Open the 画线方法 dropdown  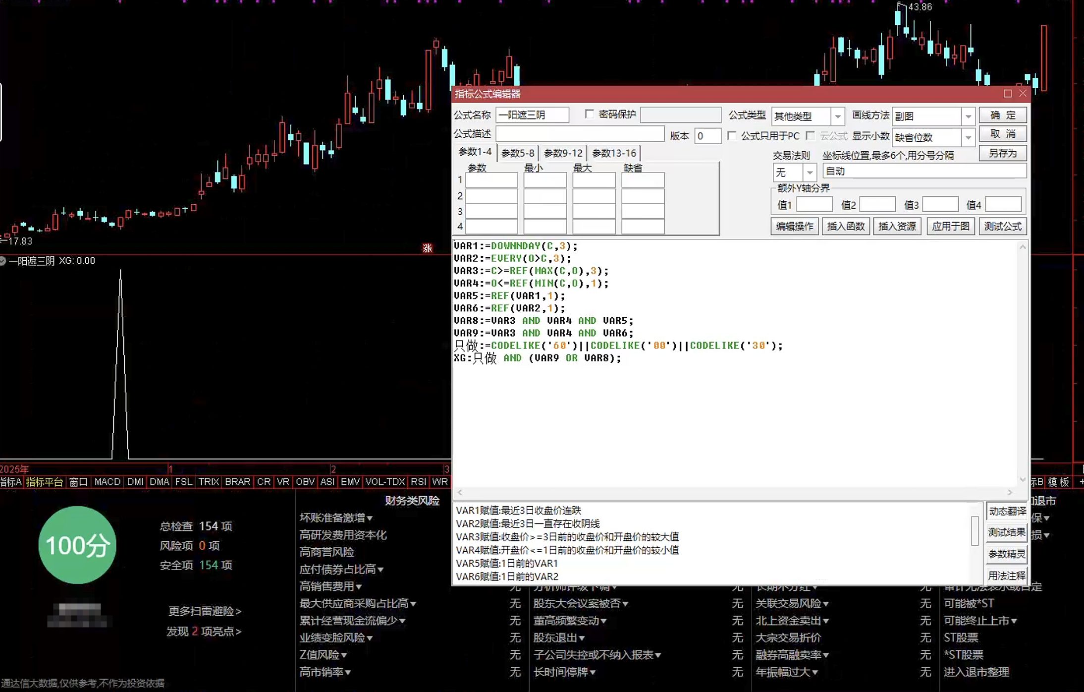tap(968, 116)
